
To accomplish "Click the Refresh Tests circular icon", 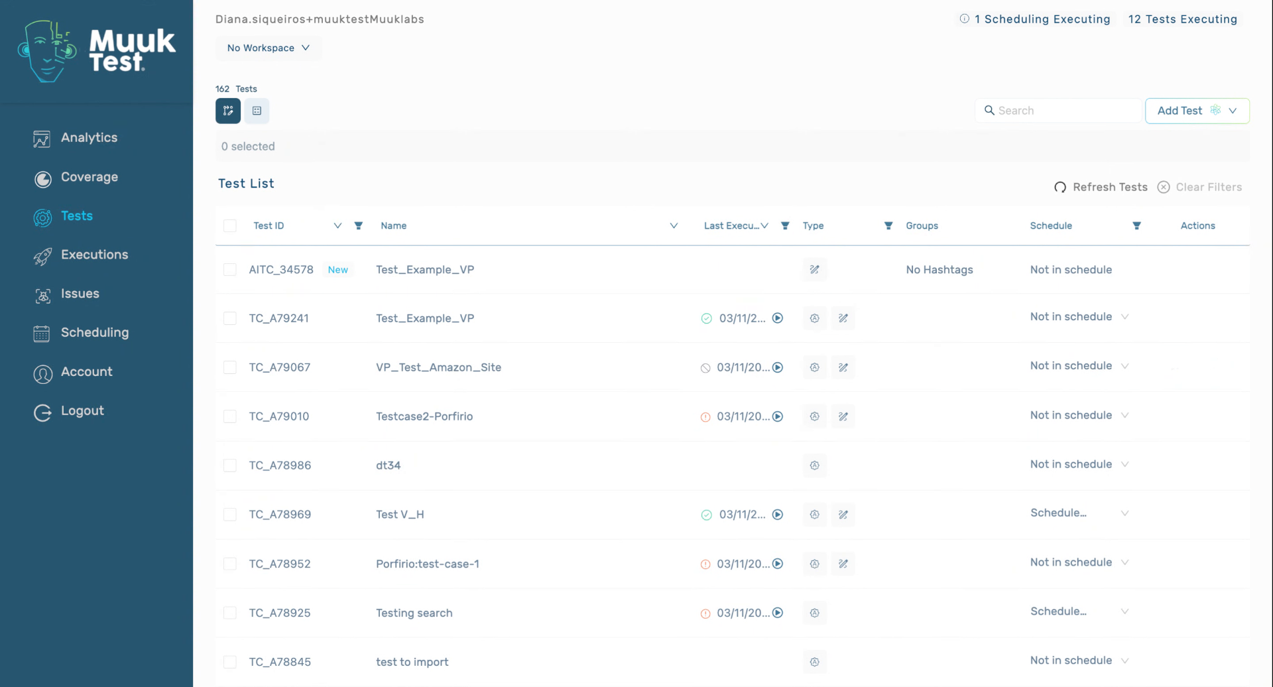I will [1060, 187].
